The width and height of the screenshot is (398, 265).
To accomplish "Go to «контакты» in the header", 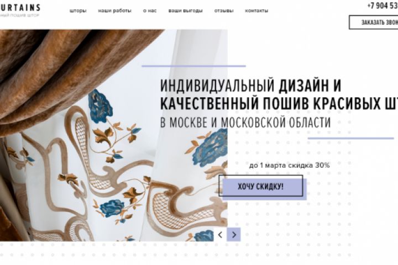I will [256, 11].
